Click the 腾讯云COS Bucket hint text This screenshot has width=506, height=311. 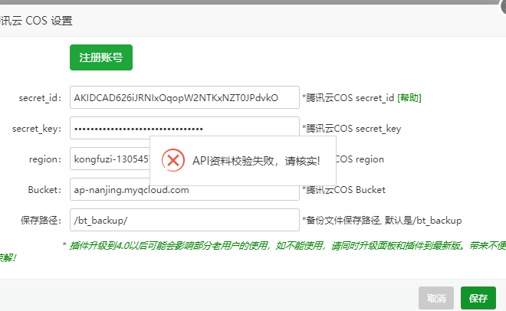[343, 190]
